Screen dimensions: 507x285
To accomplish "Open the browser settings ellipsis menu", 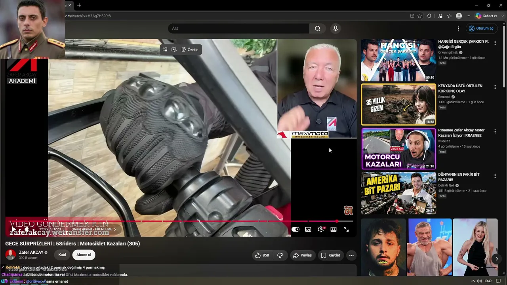I will (468, 16).
